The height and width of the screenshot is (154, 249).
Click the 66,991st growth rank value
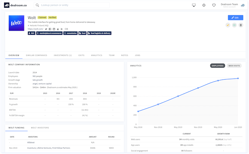[219, 139]
